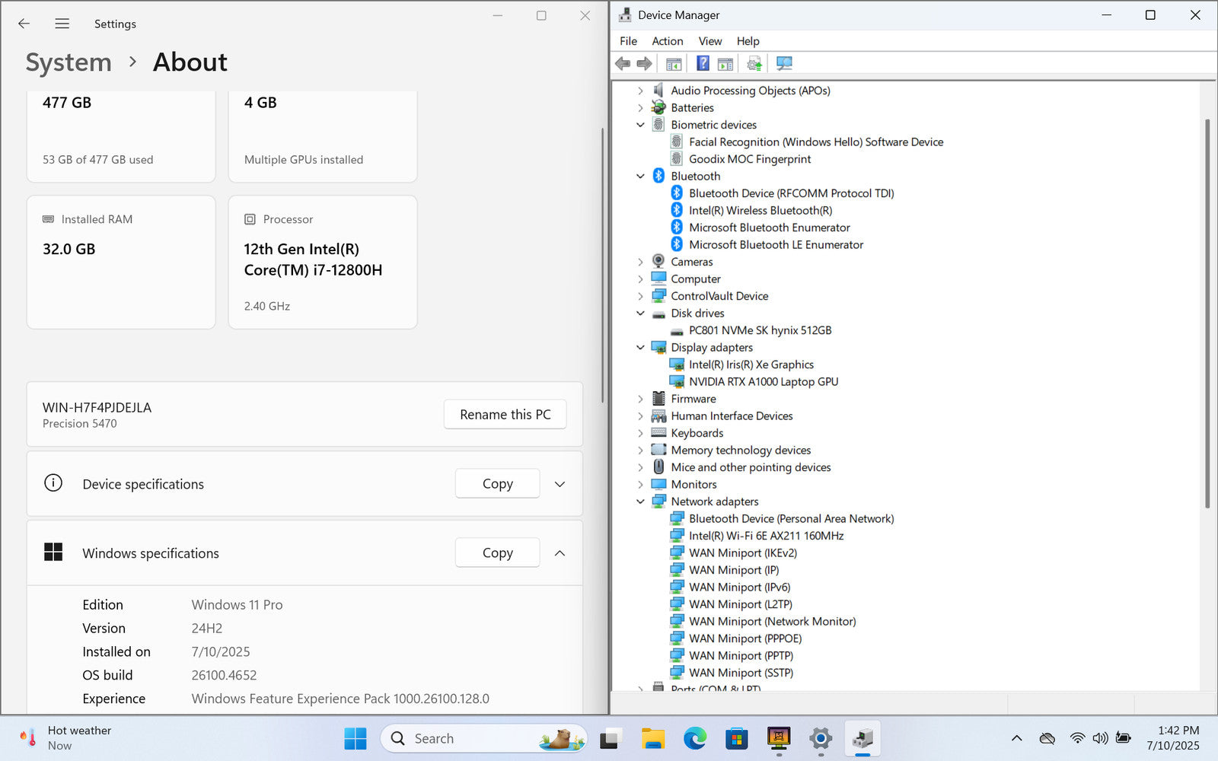Copy the Windows specifications
Screen dimensions: 1218x761
[x=497, y=553]
